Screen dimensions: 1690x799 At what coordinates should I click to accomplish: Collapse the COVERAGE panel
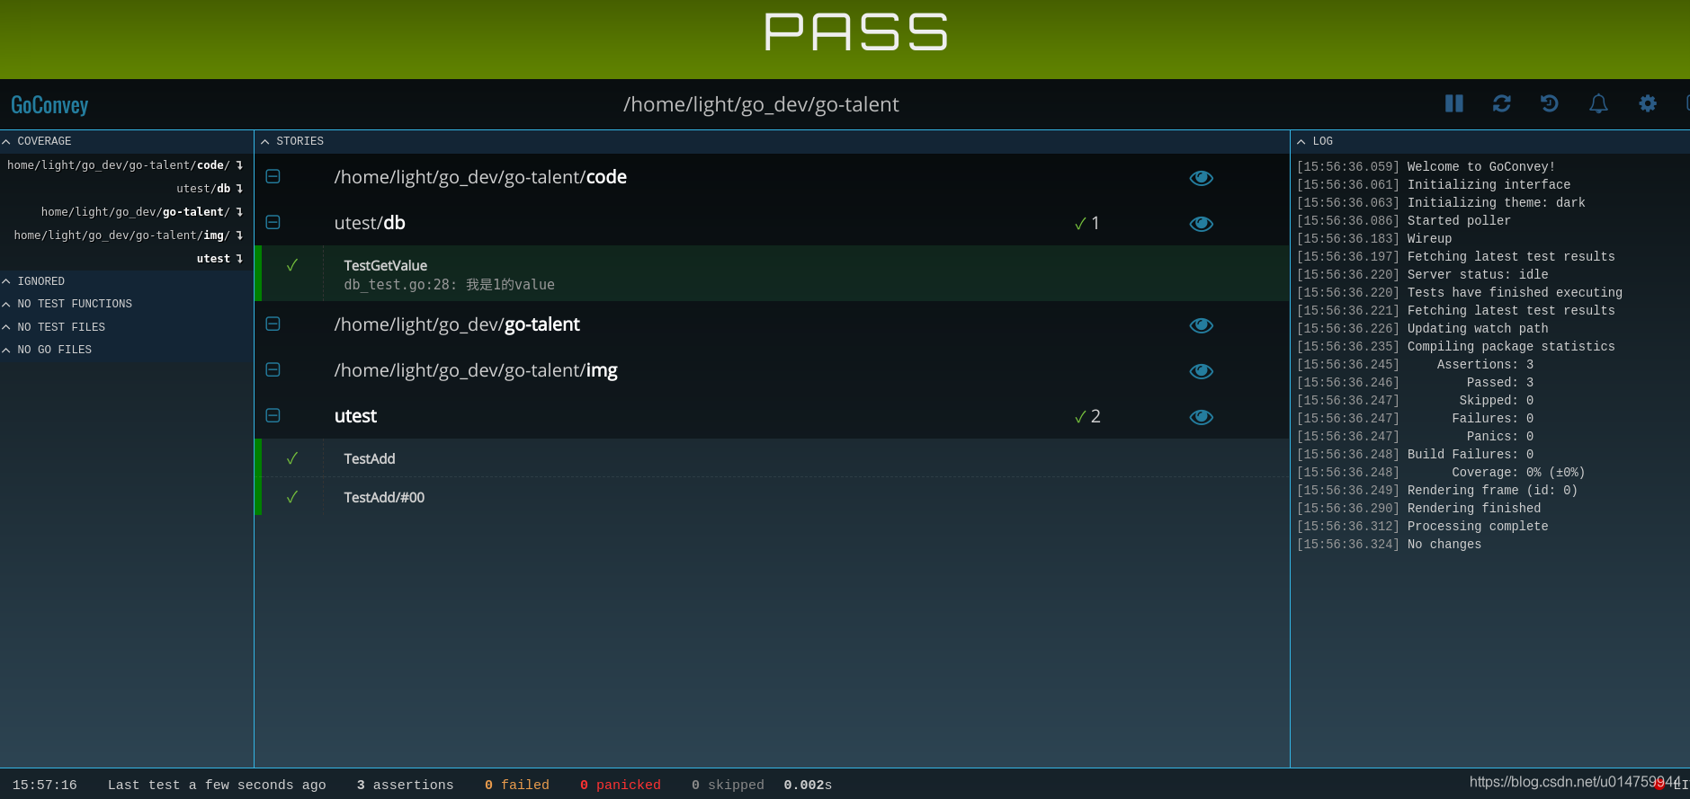click(x=37, y=141)
